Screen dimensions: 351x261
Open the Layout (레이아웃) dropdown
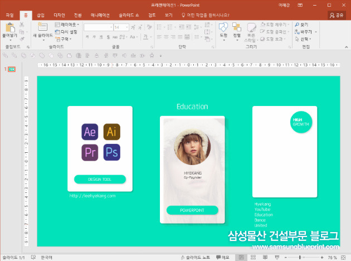pos(67,25)
